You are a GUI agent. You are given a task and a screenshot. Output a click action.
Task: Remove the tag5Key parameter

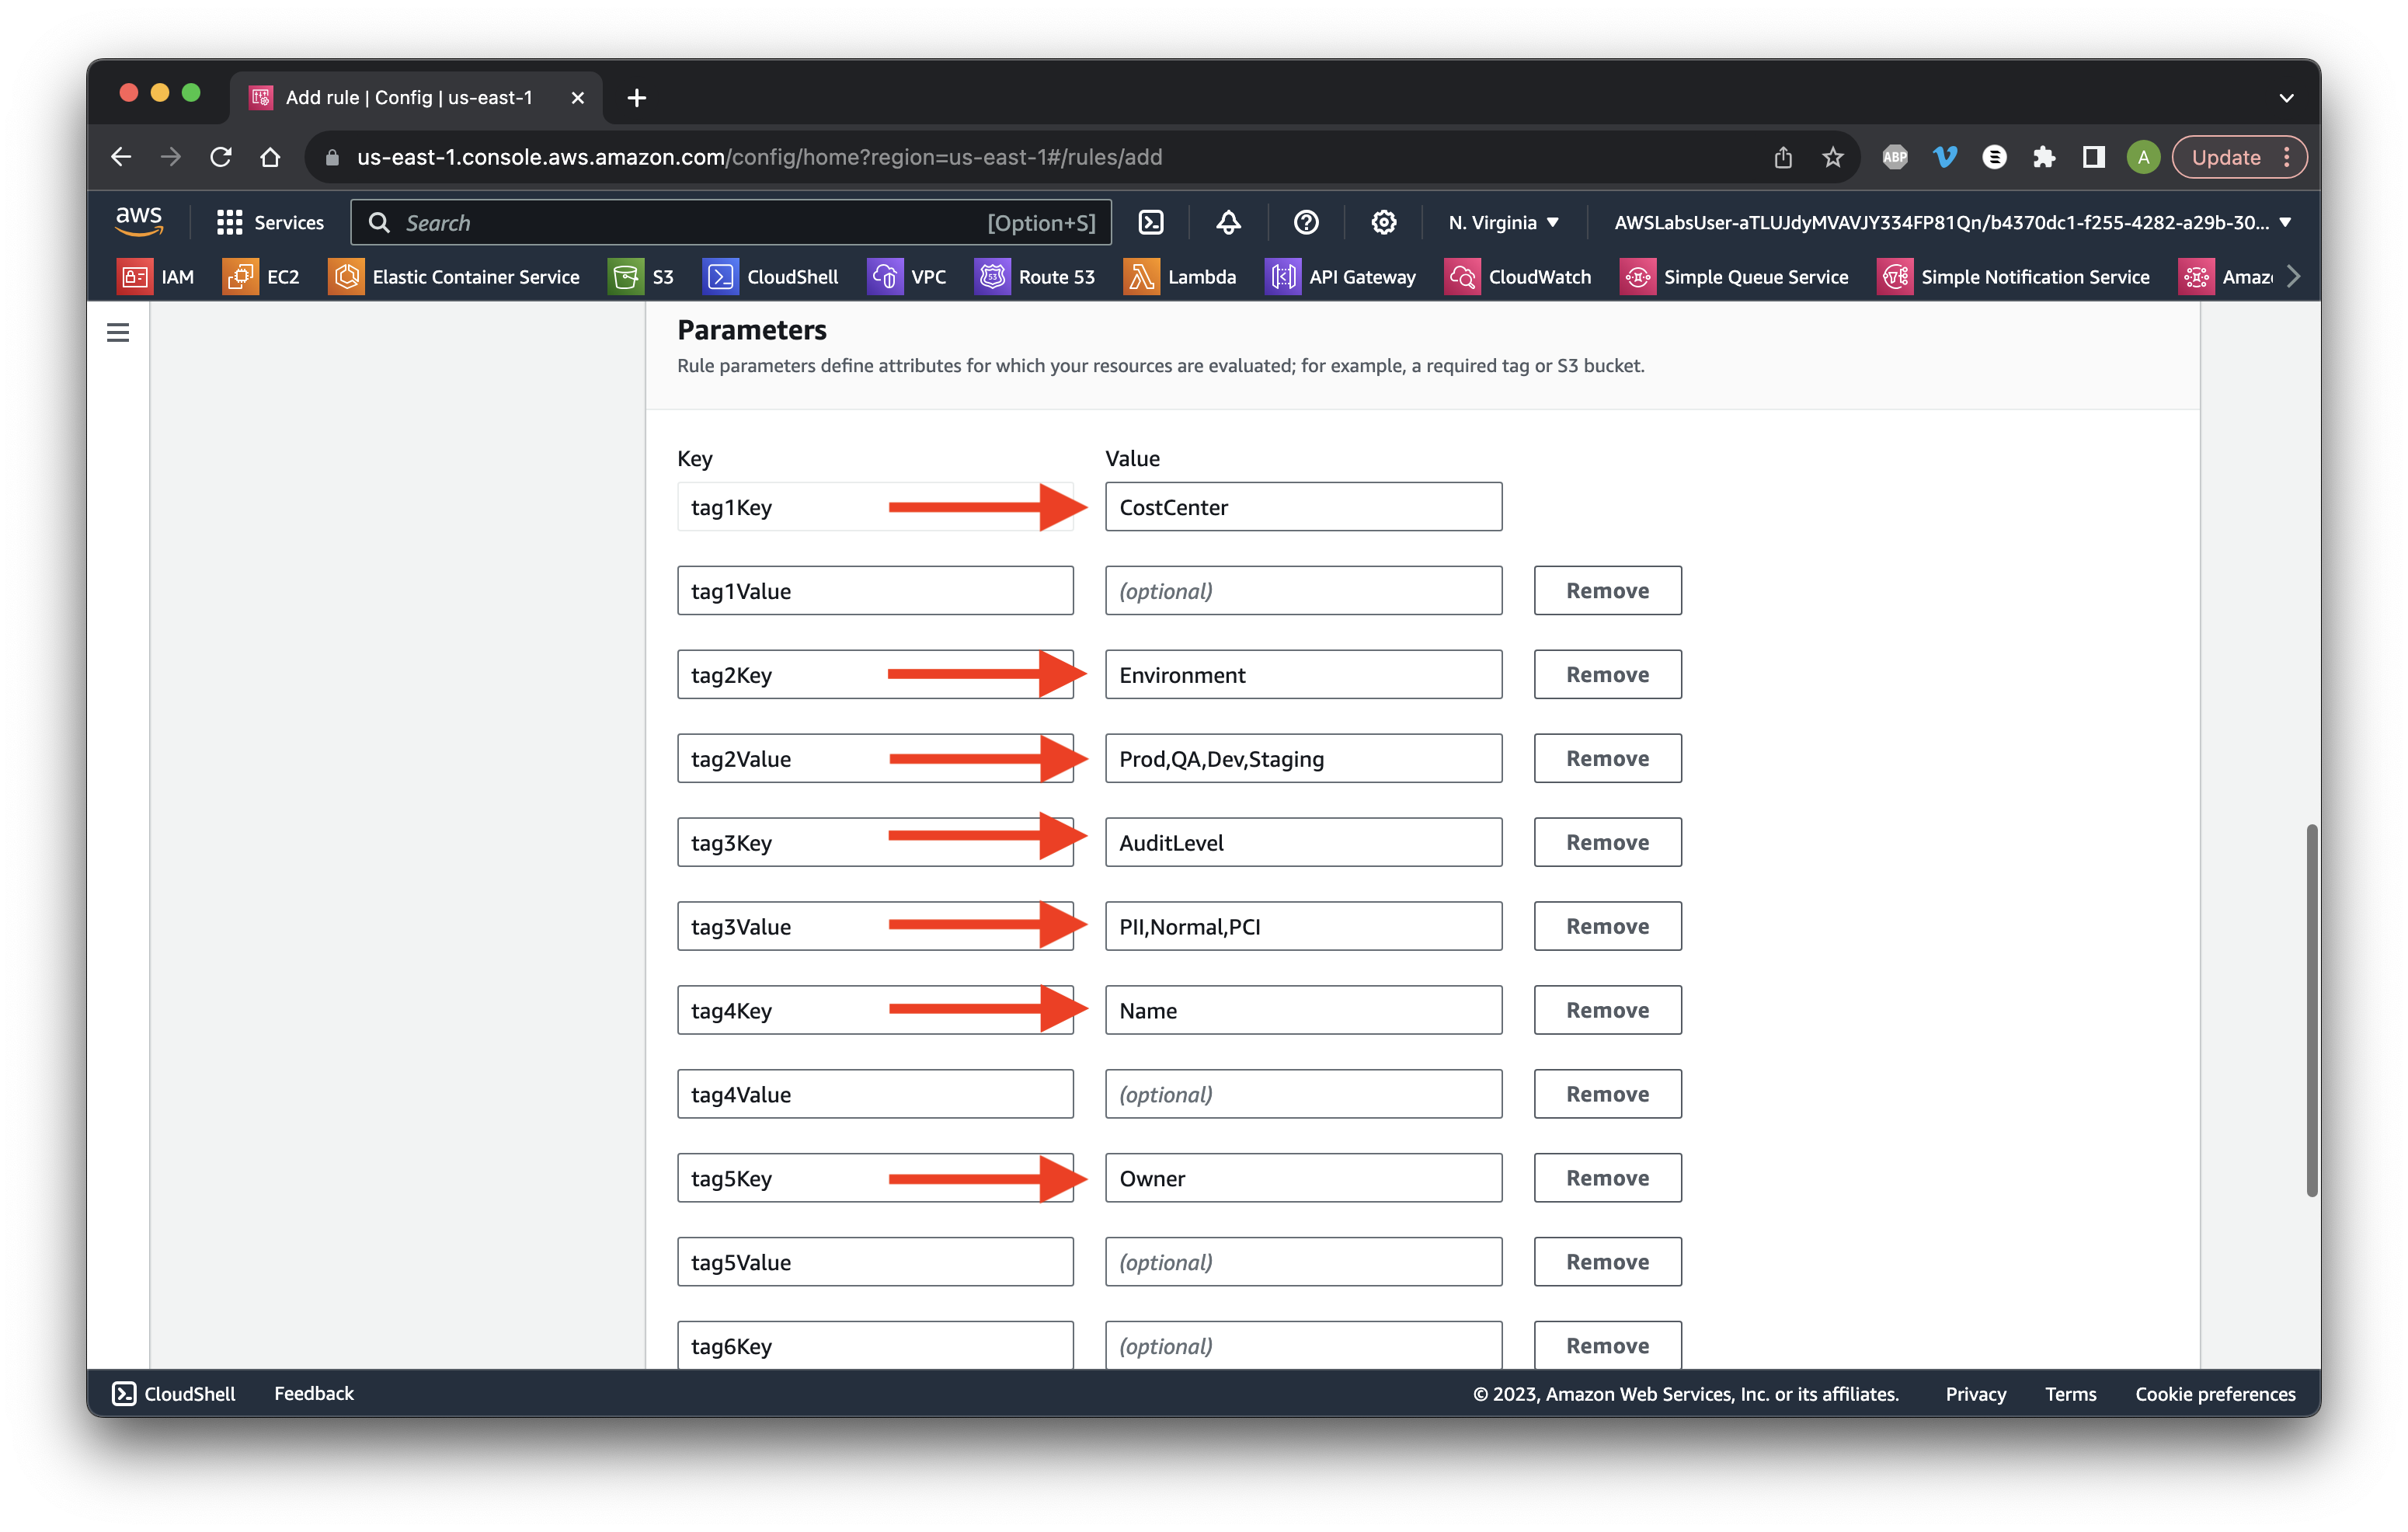[1607, 1178]
